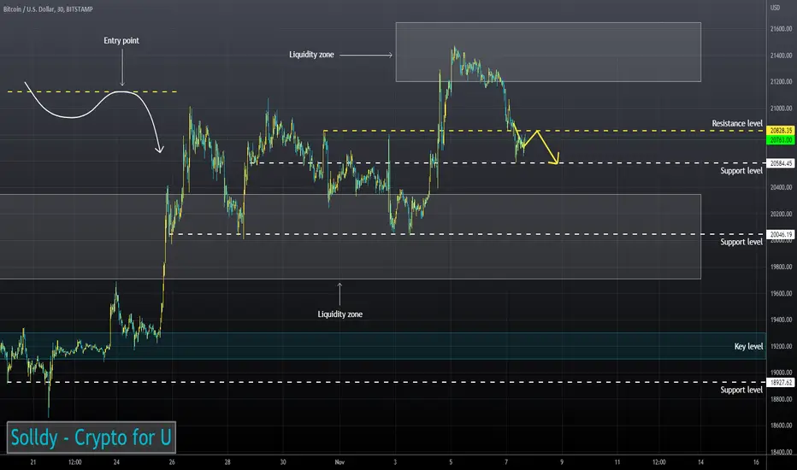Select the Support level text under 20046.19 line
Viewport: 797px width, 470px height.
pos(741,242)
